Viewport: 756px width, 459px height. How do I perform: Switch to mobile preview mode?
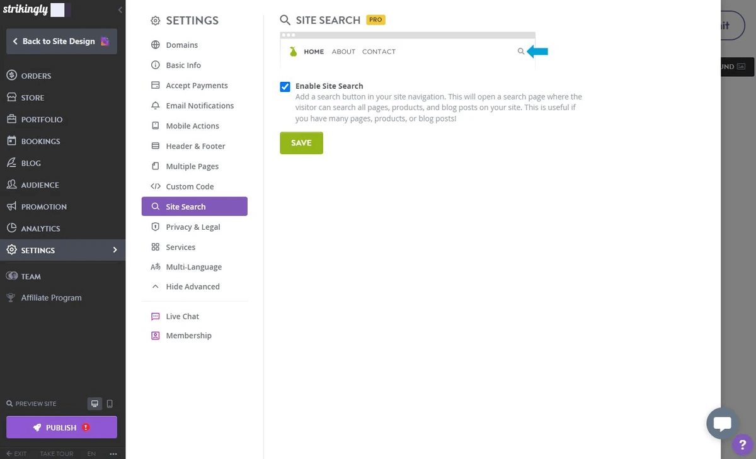110,403
